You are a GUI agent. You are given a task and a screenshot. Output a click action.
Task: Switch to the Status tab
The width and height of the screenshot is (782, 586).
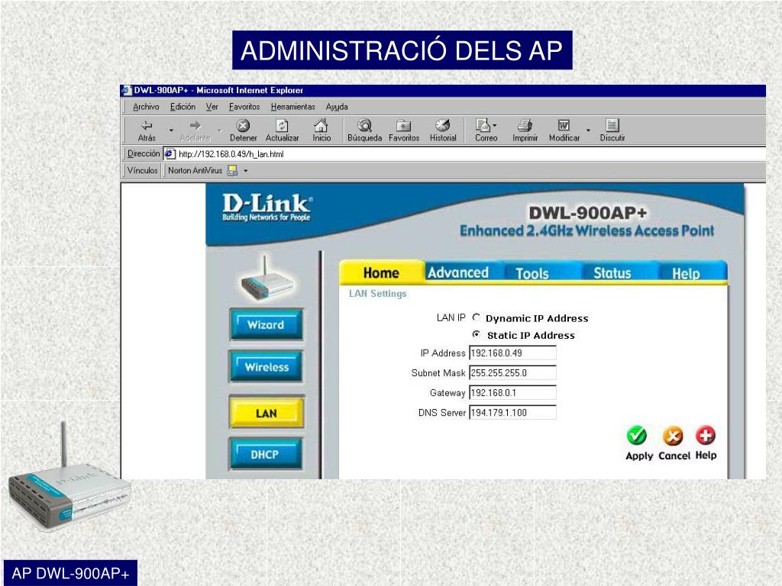point(612,273)
